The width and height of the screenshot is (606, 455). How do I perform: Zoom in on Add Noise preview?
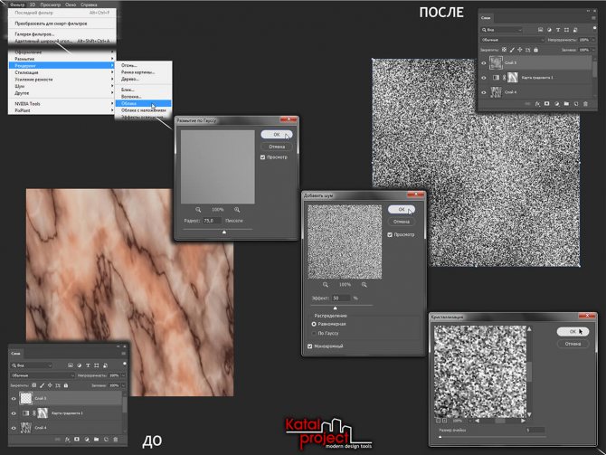tap(364, 283)
